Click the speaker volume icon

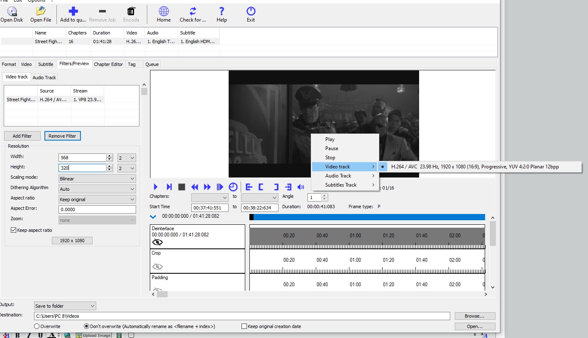click(301, 187)
